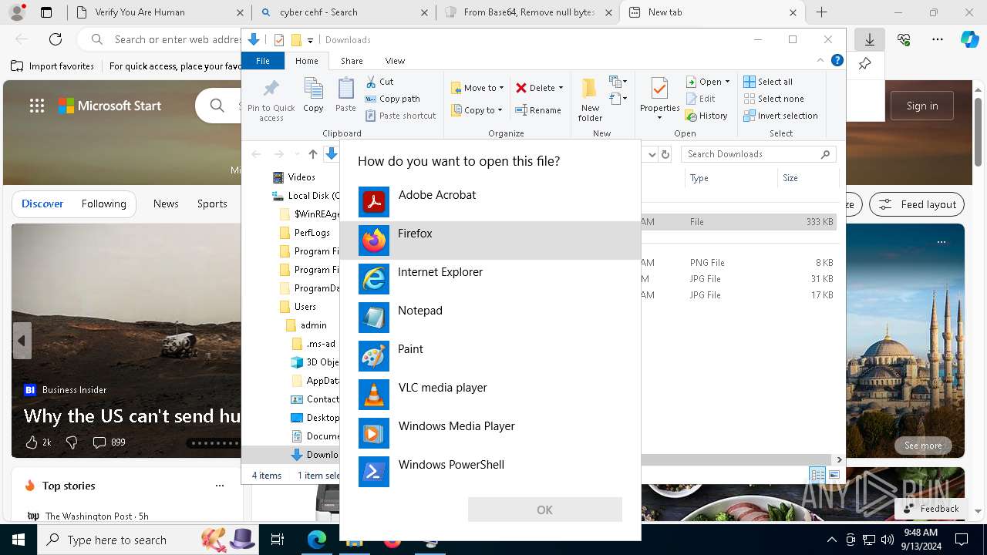
Task: Choose Adobe Acrobat to open the file
Action: 490,202
